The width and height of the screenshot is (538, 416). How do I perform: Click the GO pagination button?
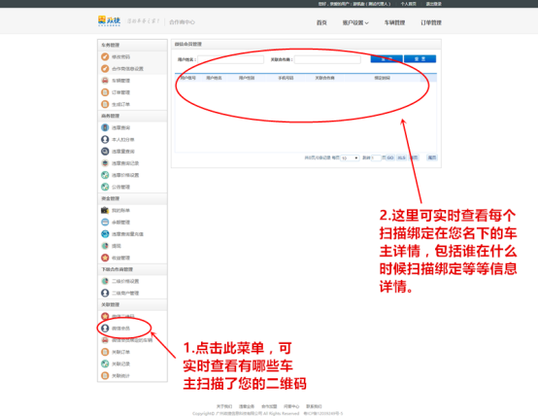[x=390, y=157]
